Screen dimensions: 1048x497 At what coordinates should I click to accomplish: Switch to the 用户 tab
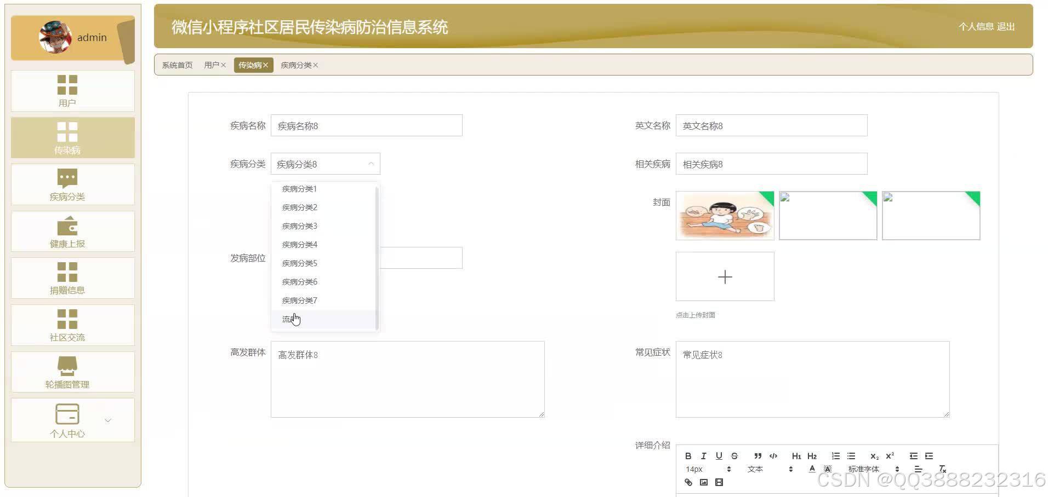coord(211,65)
